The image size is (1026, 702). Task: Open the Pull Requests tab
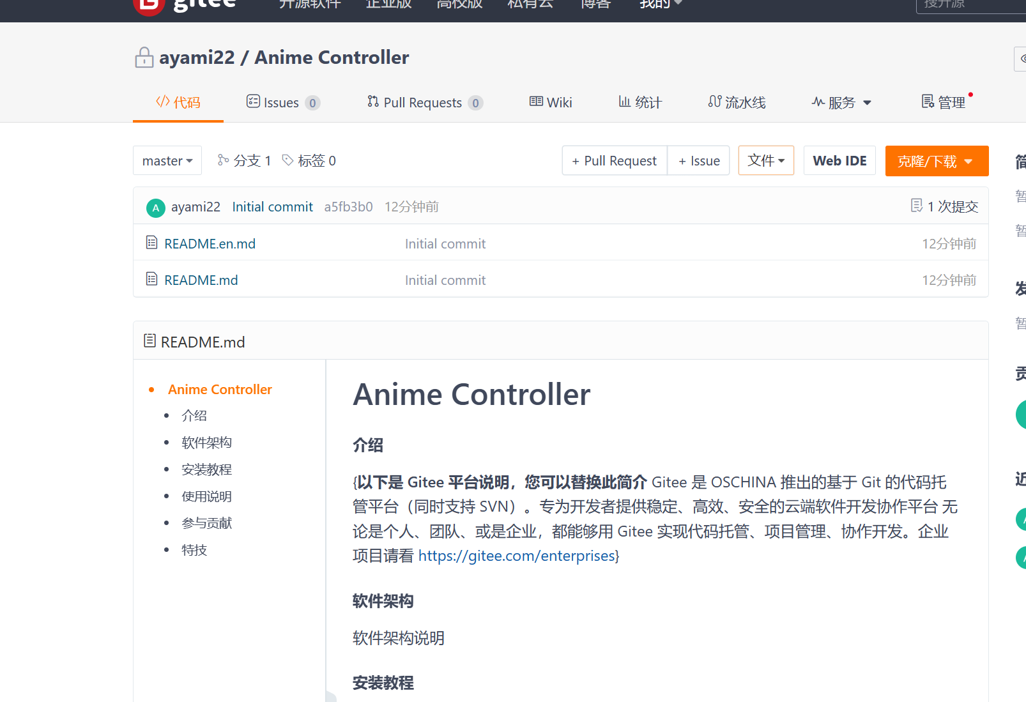424,103
